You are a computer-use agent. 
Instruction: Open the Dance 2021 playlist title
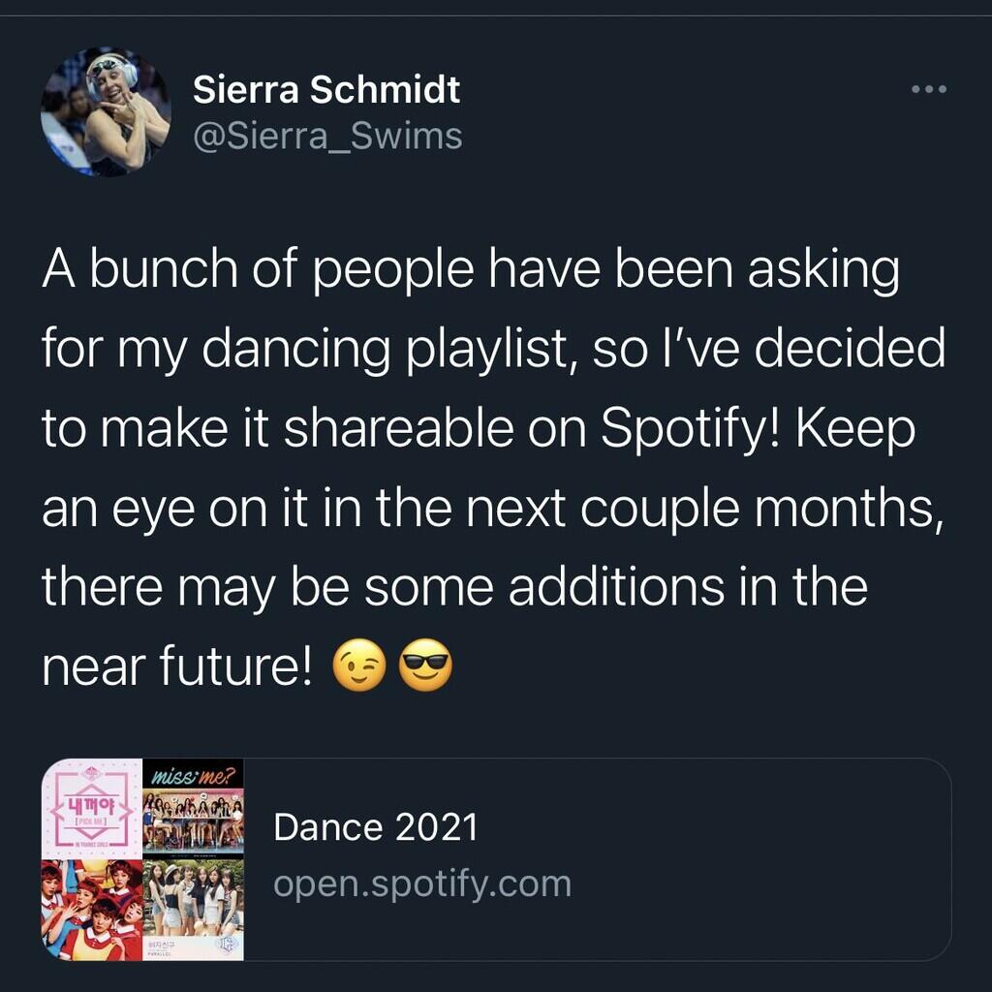(x=375, y=827)
